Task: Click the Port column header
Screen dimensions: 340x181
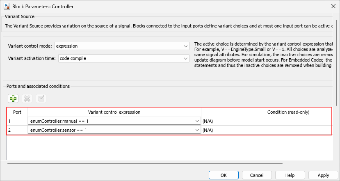Action: pyautogui.click(x=17, y=112)
